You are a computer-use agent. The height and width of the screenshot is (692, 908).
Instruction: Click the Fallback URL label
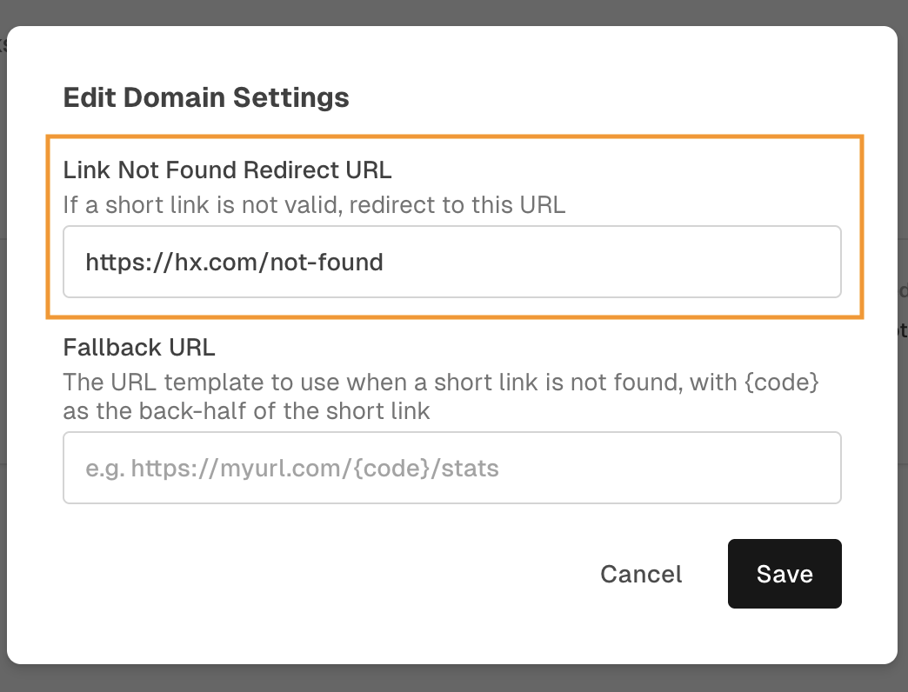click(x=139, y=348)
